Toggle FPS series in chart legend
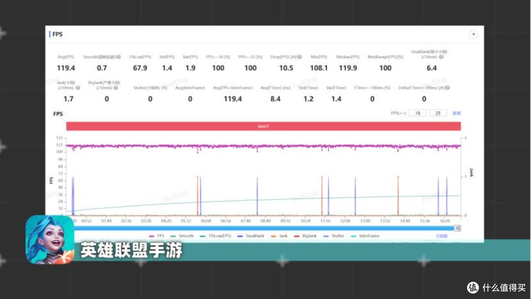 [157, 236]
